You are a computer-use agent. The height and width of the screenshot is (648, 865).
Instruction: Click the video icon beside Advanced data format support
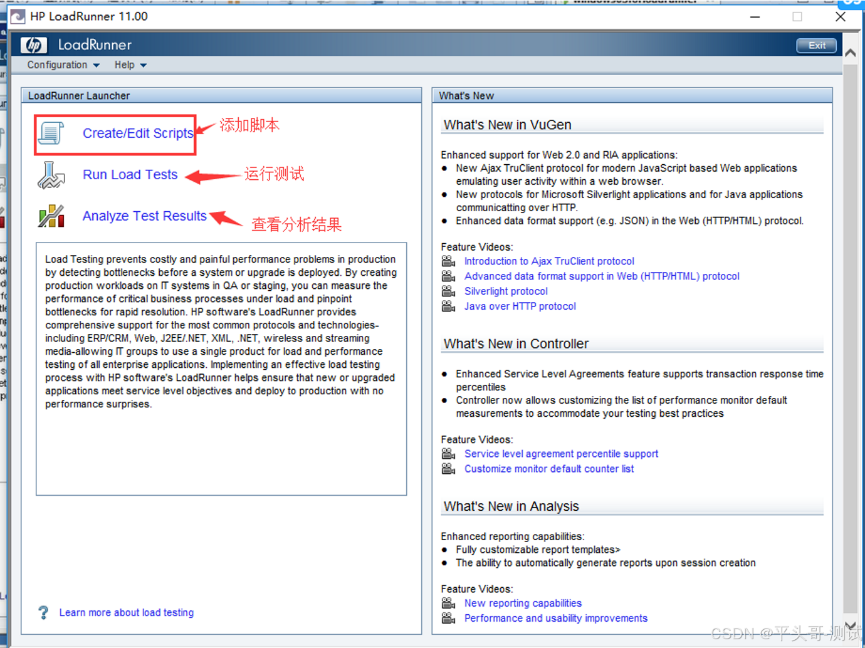(x=448, y=276)
